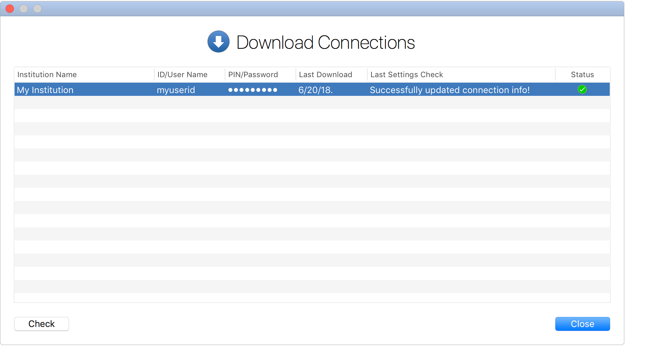Image resolution: width=659 pixels, height=346 pixels.
Task: Click the gray zoom window control
Action: [x=37, y=9]
